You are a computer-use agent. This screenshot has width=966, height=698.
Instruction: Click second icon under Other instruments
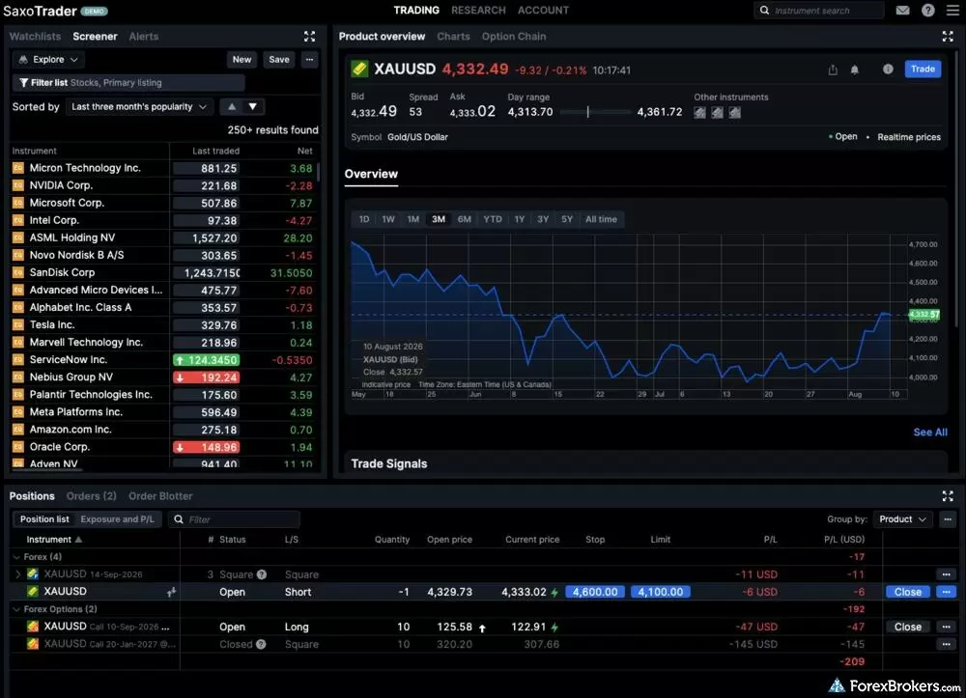click(717, 112)
